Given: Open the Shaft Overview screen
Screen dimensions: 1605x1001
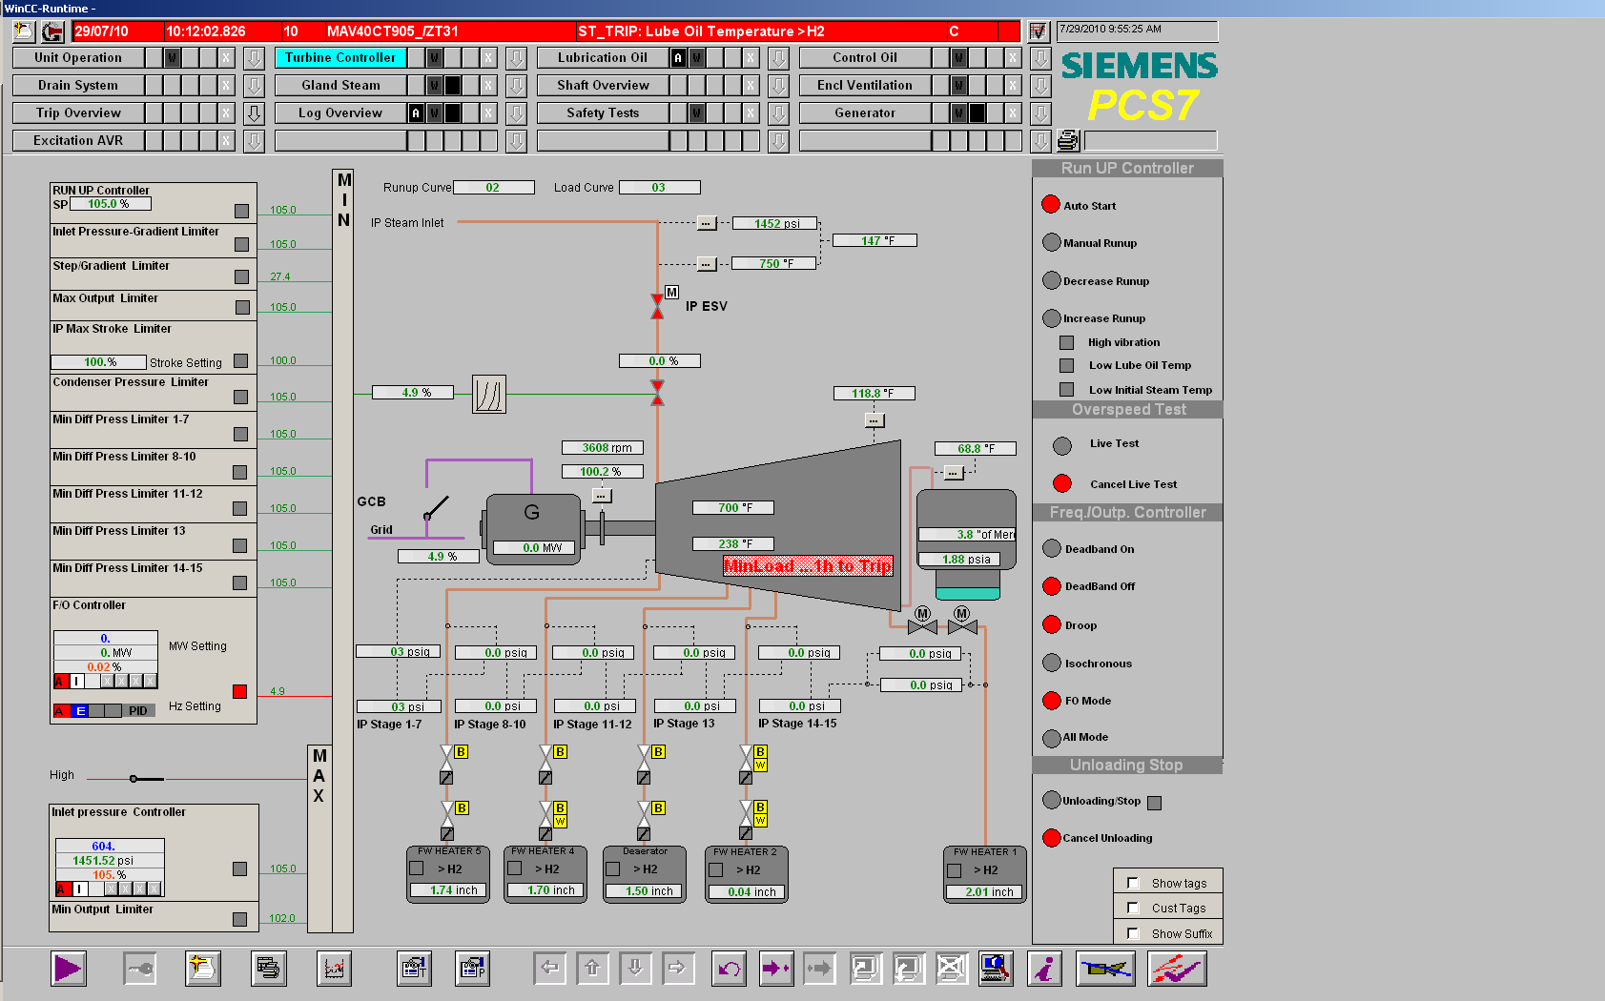Looking at the screenshot, I should (x=603, y=86).
